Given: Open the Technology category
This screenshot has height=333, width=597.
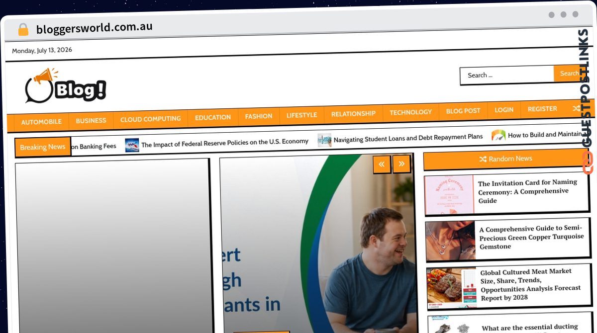Looking at the screenshot, I should pos(411,112).
